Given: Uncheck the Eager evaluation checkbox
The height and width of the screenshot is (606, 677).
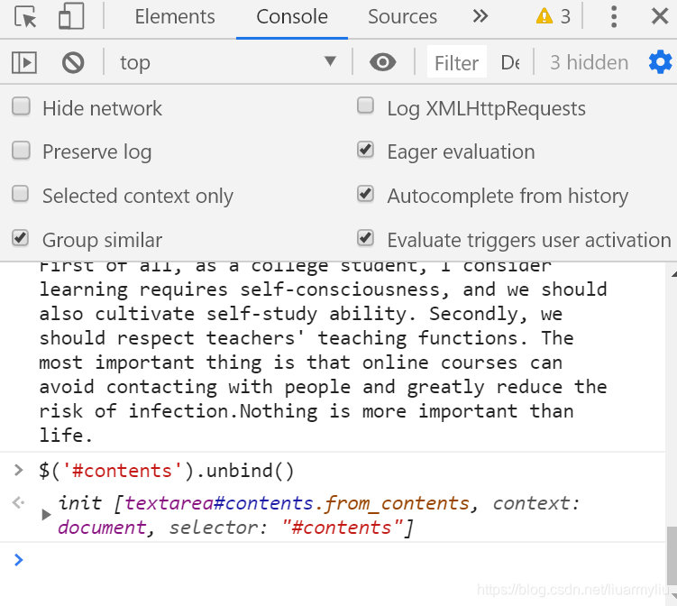Looking at the screenshot, I should 365,151.
